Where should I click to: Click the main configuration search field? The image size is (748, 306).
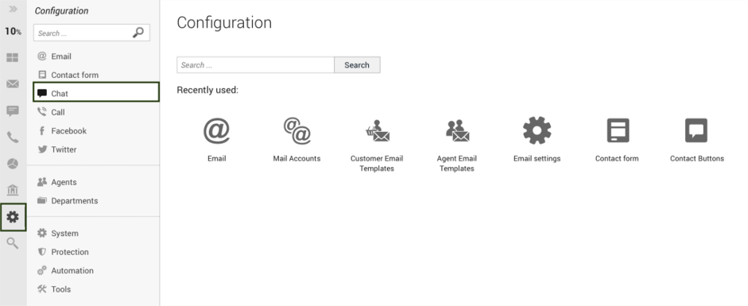255,65
